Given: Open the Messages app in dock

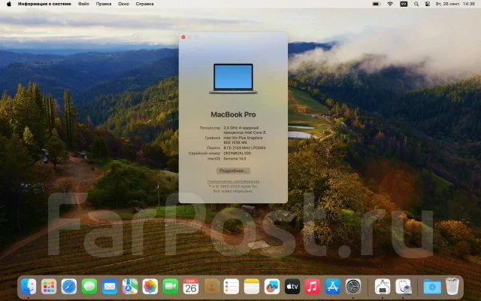Looking at the screenshot, I should (x=89, y=287).
